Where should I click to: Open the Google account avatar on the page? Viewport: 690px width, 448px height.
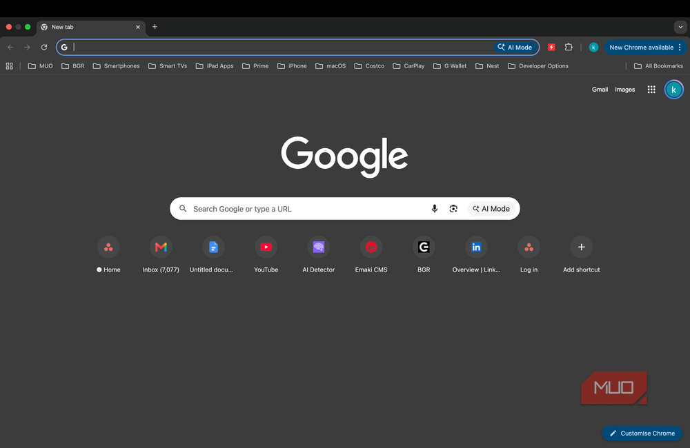pyautogui.click(x=673, y=89)
